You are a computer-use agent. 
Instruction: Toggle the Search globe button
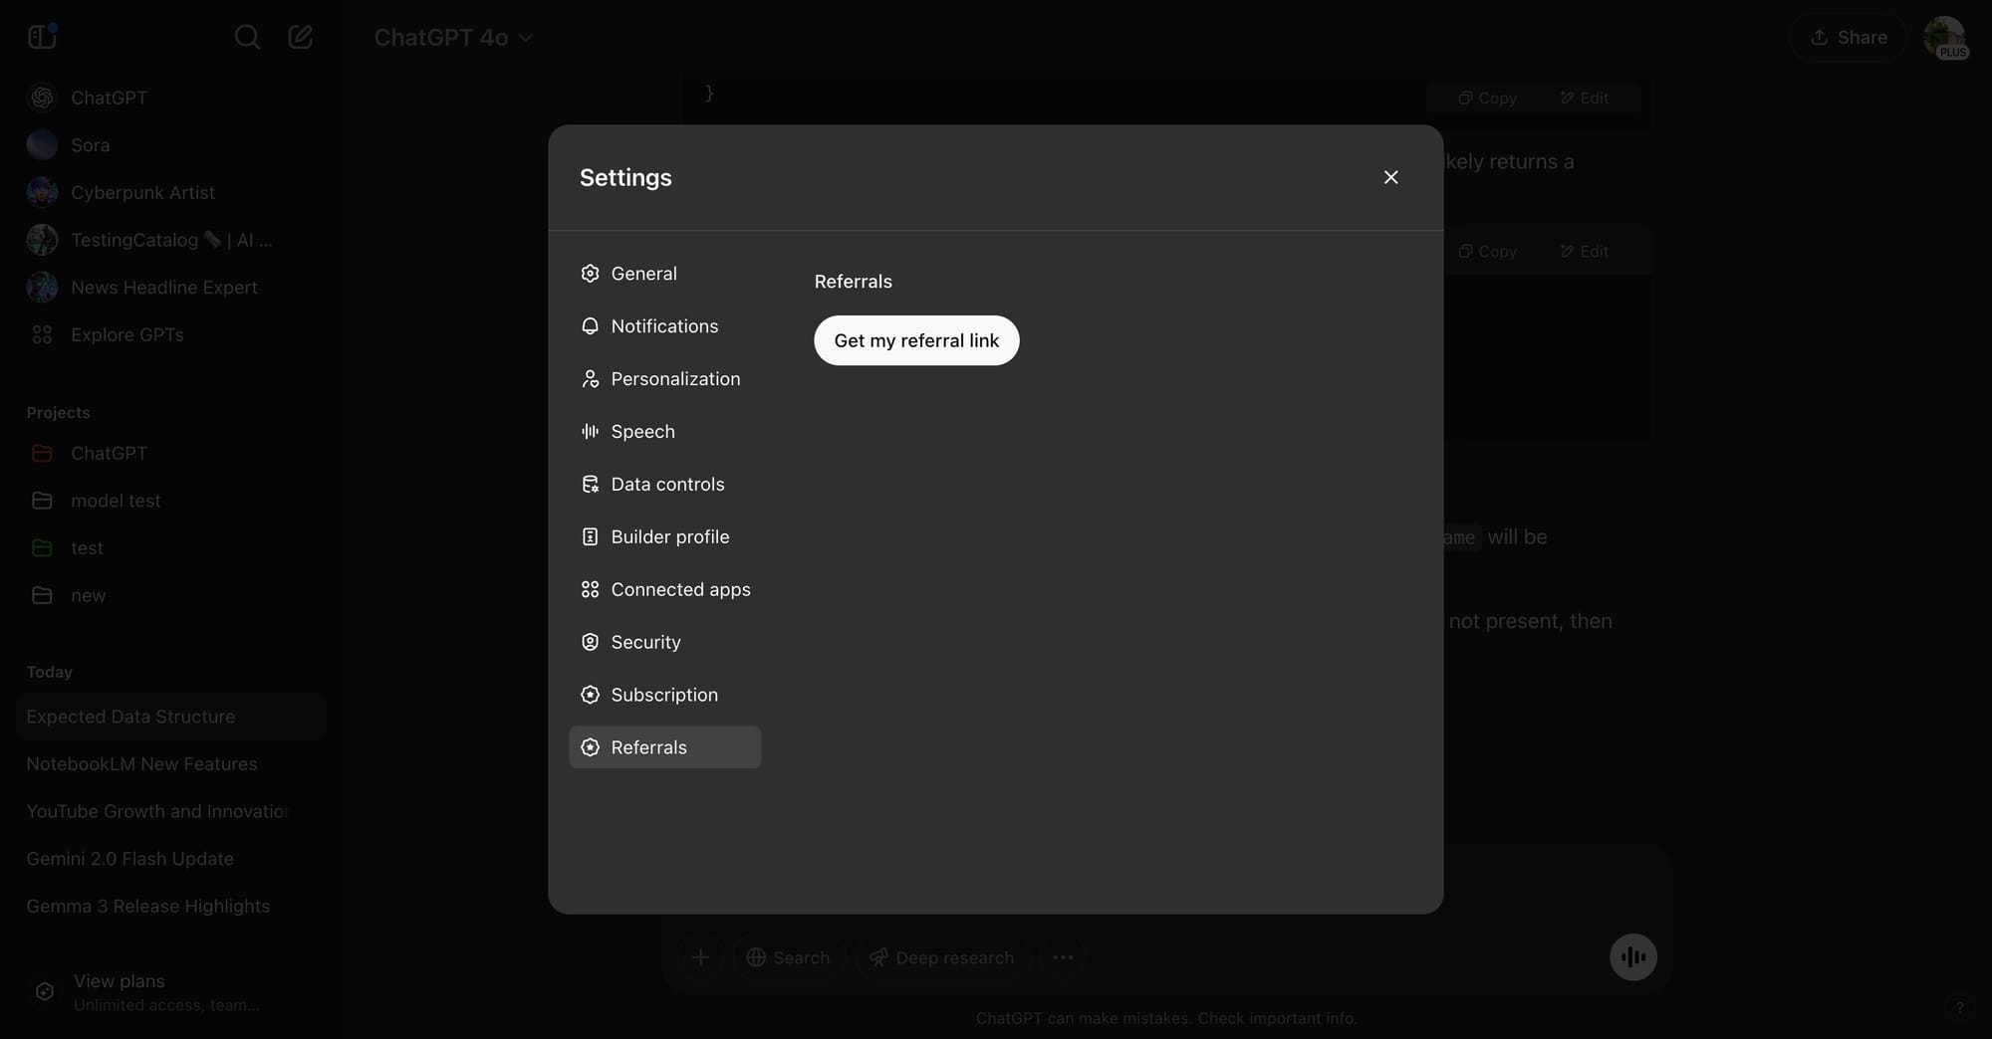[x=788, y=957]
